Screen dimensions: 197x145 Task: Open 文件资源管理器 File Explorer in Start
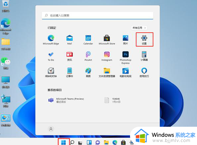point(107,72)
